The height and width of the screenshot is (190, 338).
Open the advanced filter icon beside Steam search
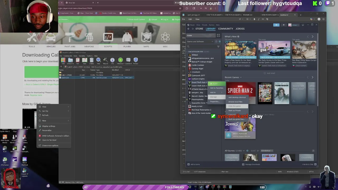click(218, 46)
